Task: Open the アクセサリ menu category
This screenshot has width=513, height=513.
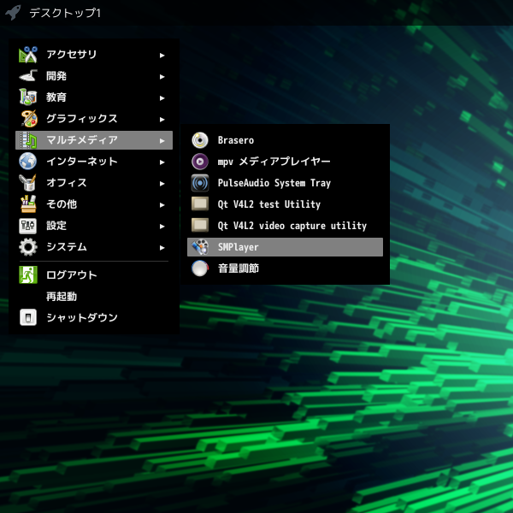Action: point(94,55)
